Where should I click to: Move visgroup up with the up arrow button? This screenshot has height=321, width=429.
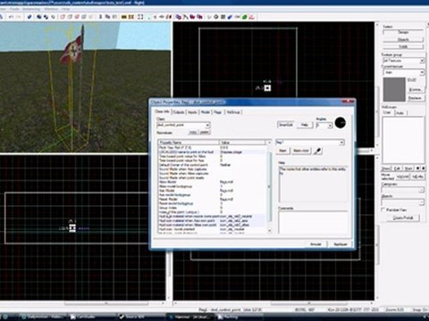click(x=417, y=169)
